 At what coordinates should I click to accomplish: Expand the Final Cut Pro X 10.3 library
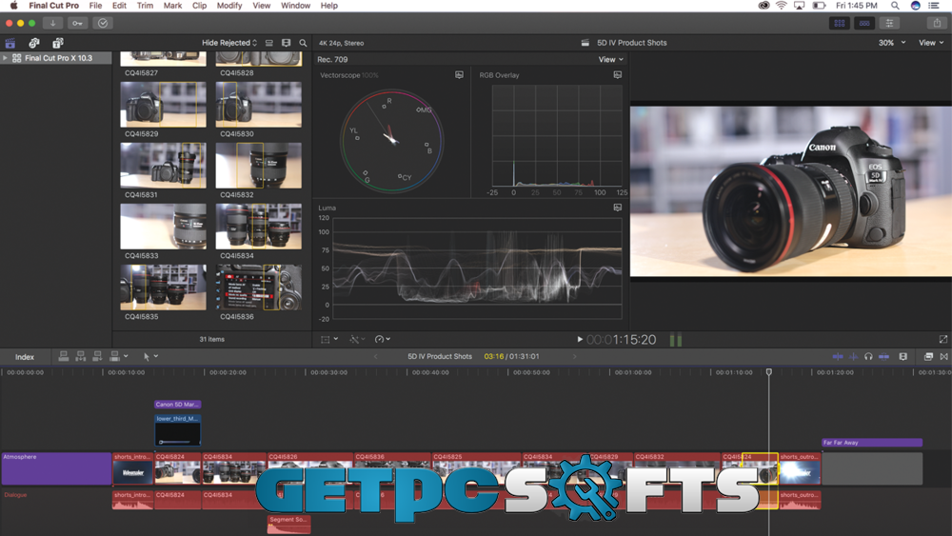tap(5, 58)
